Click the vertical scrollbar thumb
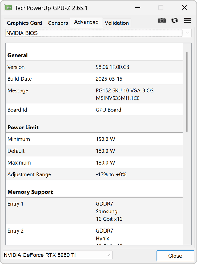197x264 pixels. tap(187, 92)
